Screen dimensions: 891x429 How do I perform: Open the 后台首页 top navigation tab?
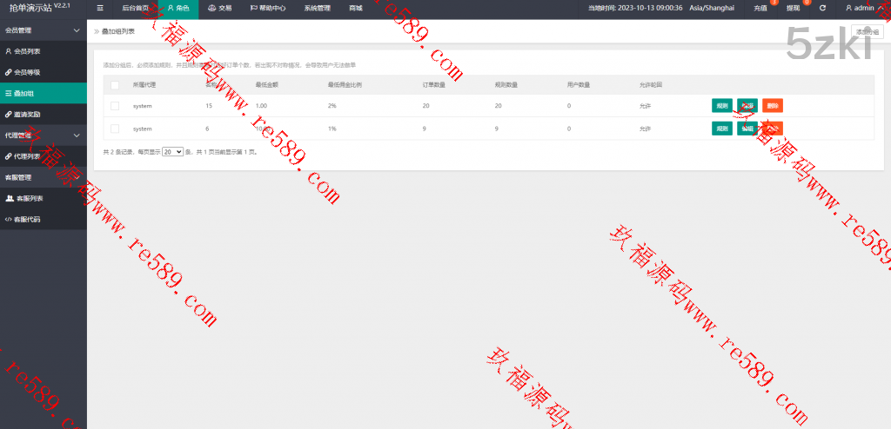click(x=135, y=9)
